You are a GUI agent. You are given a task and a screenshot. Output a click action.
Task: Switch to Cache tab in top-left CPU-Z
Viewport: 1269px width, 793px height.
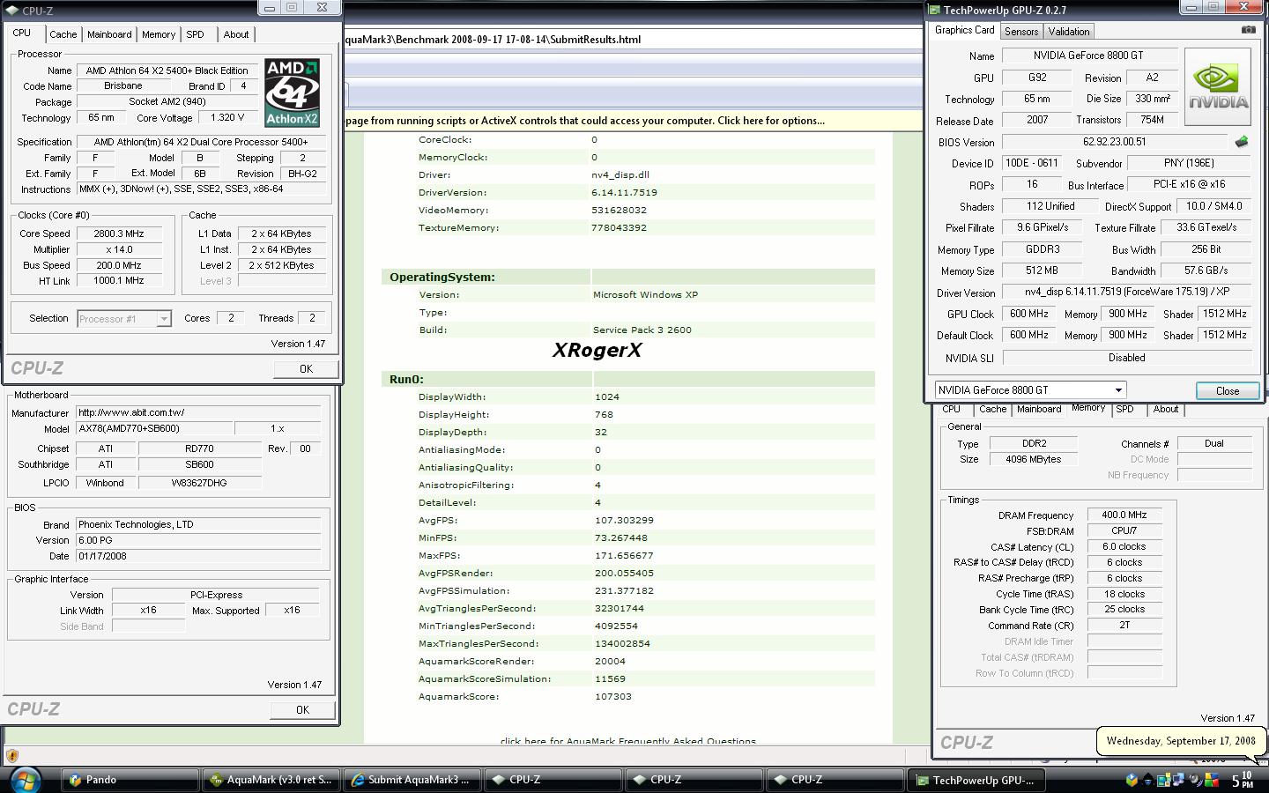pos(63,34)
